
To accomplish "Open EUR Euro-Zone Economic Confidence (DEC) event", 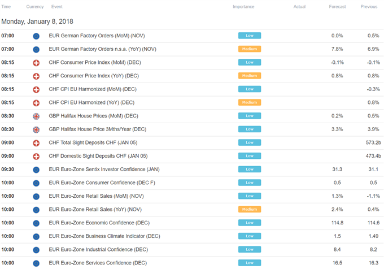I will (x=99, y=223).
